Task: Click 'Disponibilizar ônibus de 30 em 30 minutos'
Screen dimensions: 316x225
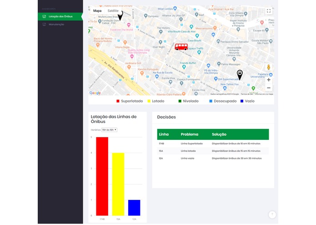Action: click(x=236, y=159)
